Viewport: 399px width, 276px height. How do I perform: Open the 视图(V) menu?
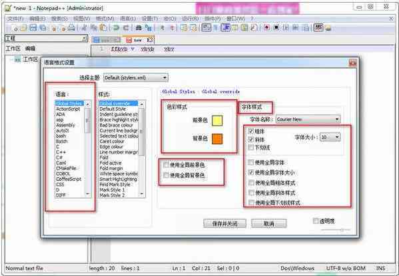pyautogui.click(x=82, y=19)
